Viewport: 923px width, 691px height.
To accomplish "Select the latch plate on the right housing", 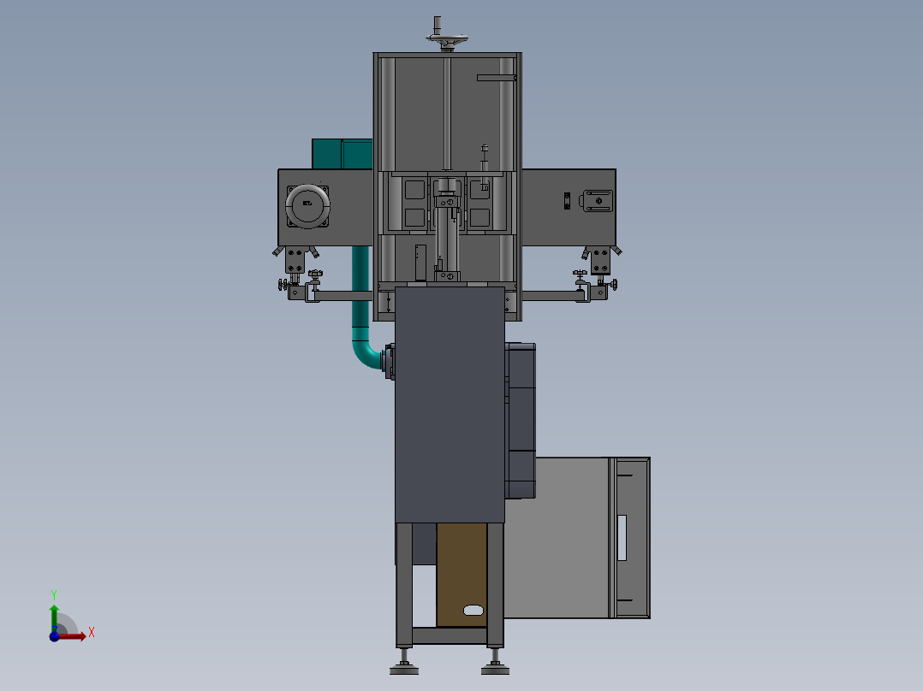I will pos(598,201).
